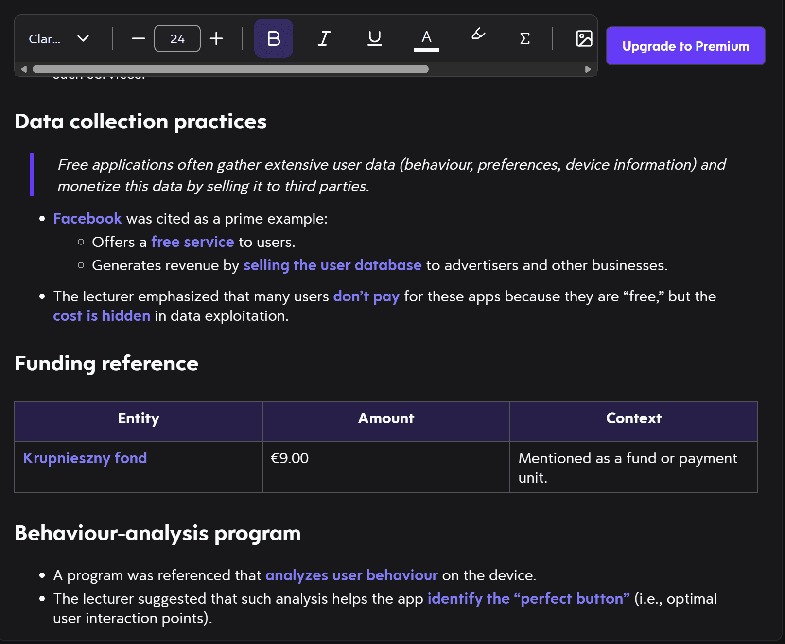Increase font size with plus icon
Screen dimensions: 785x644
(216, 38)
